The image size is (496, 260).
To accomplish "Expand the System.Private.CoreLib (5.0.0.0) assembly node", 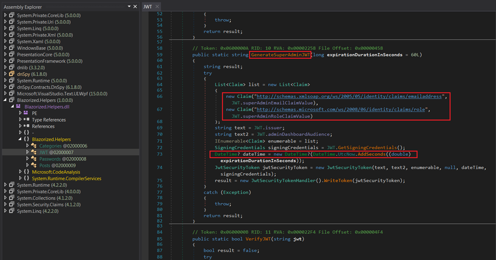I will click(x=6, y=15).
